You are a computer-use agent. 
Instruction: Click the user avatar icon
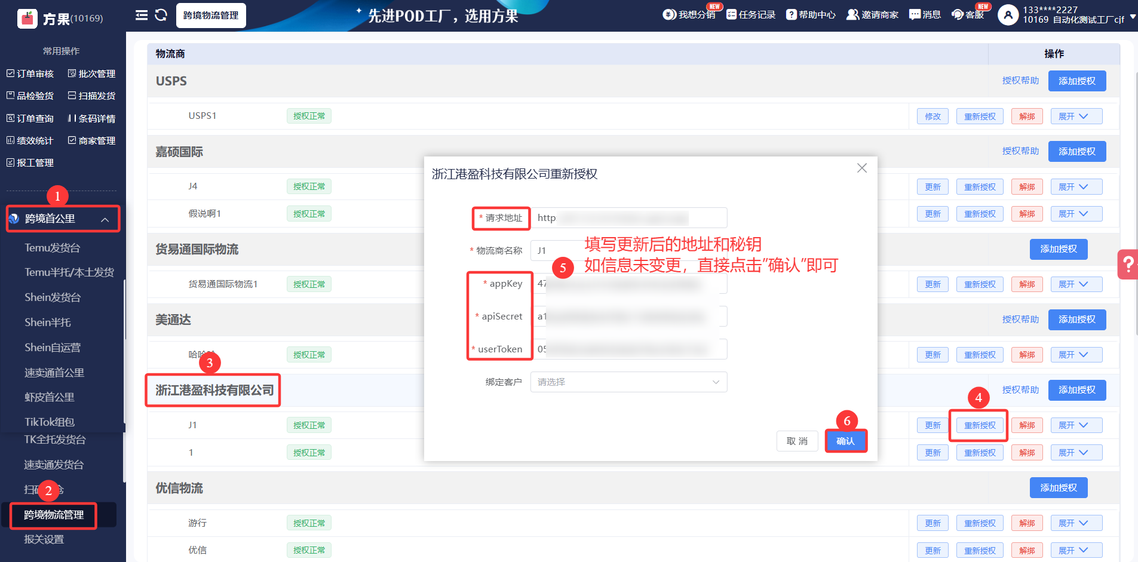[1008, 15]
